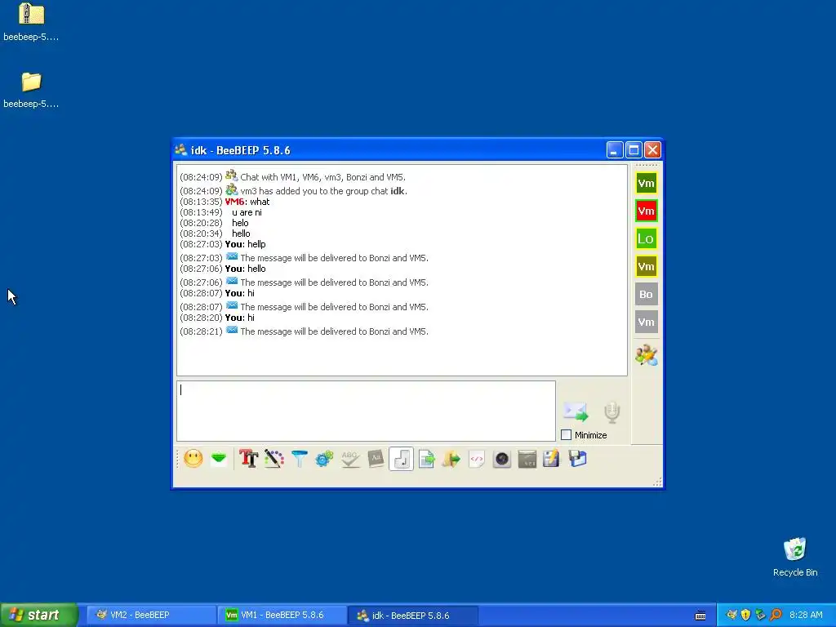
Task: Open the chat font selector (TT icon)
Action: tap(248, 459)
